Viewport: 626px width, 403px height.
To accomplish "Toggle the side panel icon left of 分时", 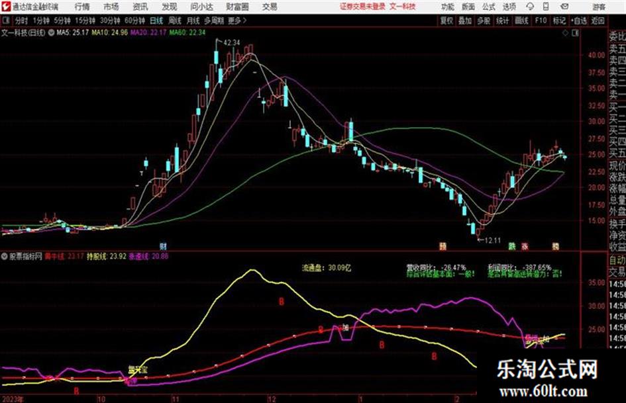I will pyautogui.click(x=5, y=21).
